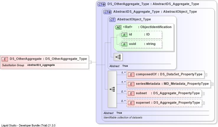Click the E icon of DS_OtherAggregate element
218x127 pixels.
[x=5, y=59]
